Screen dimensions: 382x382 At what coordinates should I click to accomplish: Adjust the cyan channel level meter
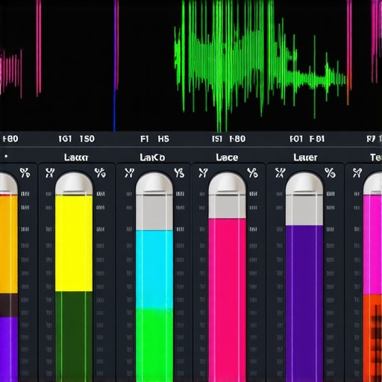pyautogui.click(x=154, y=278)
